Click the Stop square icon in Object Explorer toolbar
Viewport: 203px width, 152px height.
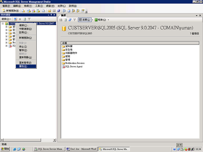(x=20, y=19)
